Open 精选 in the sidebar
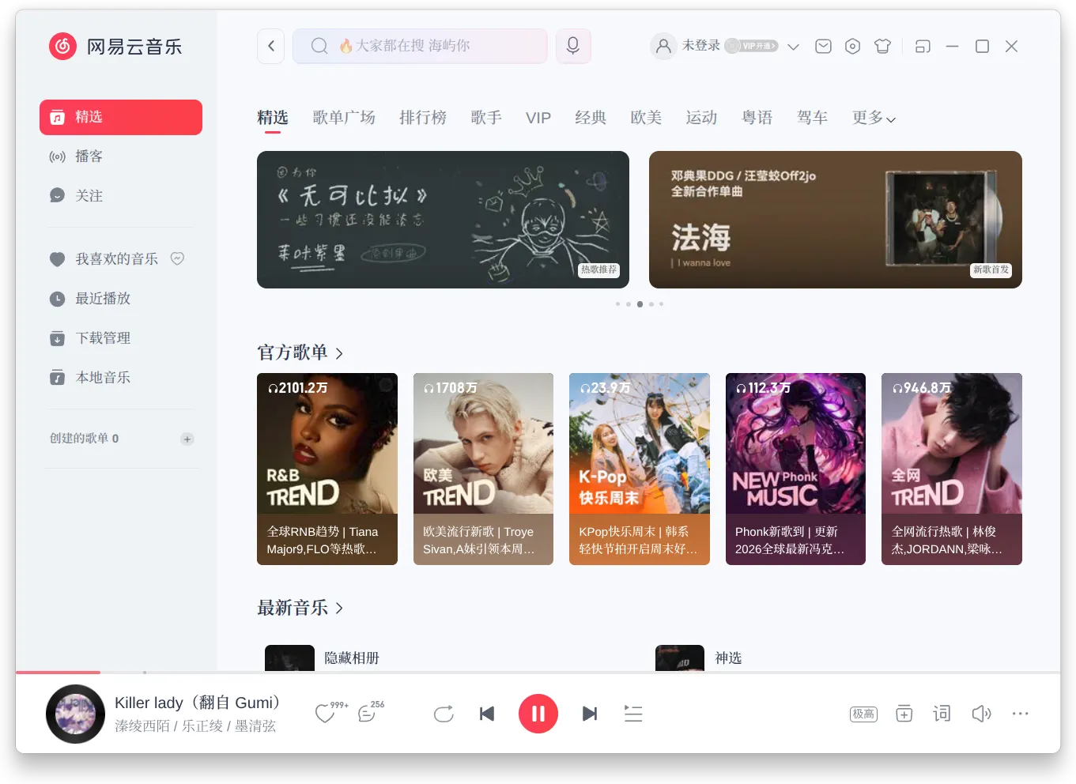Image resolution: width=1076 pixels, height=784 pixels. (121, 117)
